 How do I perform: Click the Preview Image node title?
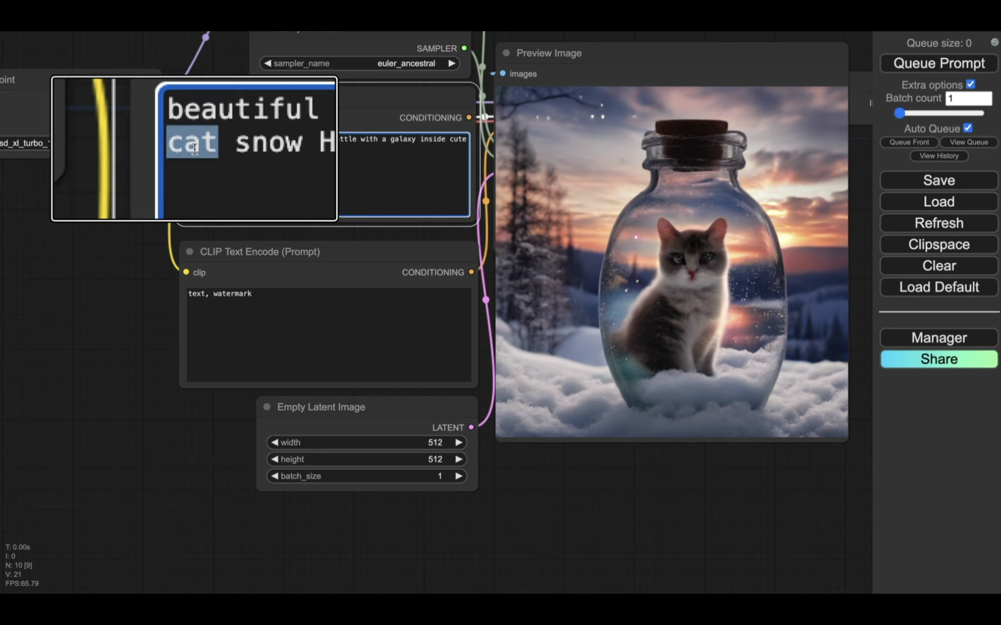(x=549, y=53)
